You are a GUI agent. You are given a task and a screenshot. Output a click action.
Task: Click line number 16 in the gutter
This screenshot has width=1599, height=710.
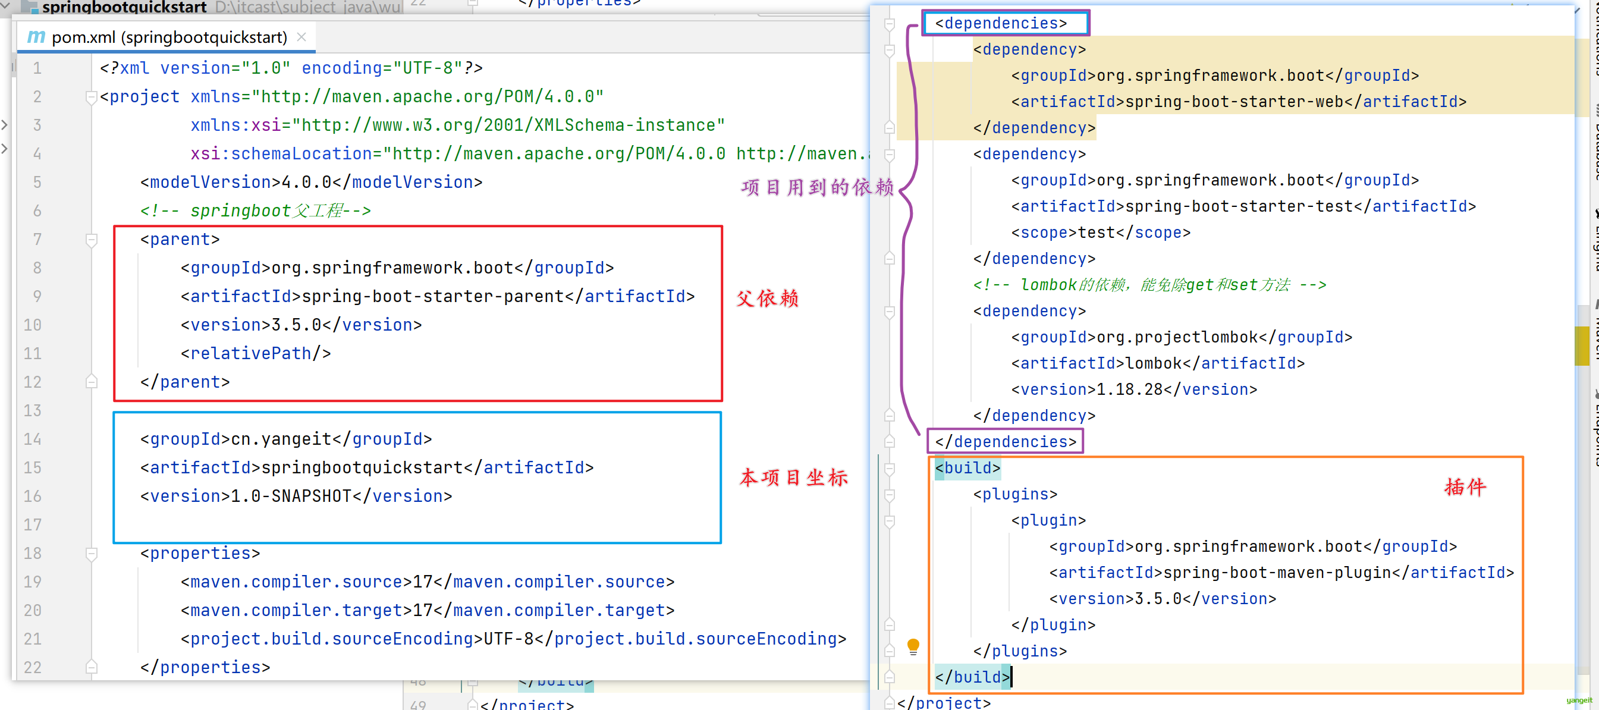point(32,497)
